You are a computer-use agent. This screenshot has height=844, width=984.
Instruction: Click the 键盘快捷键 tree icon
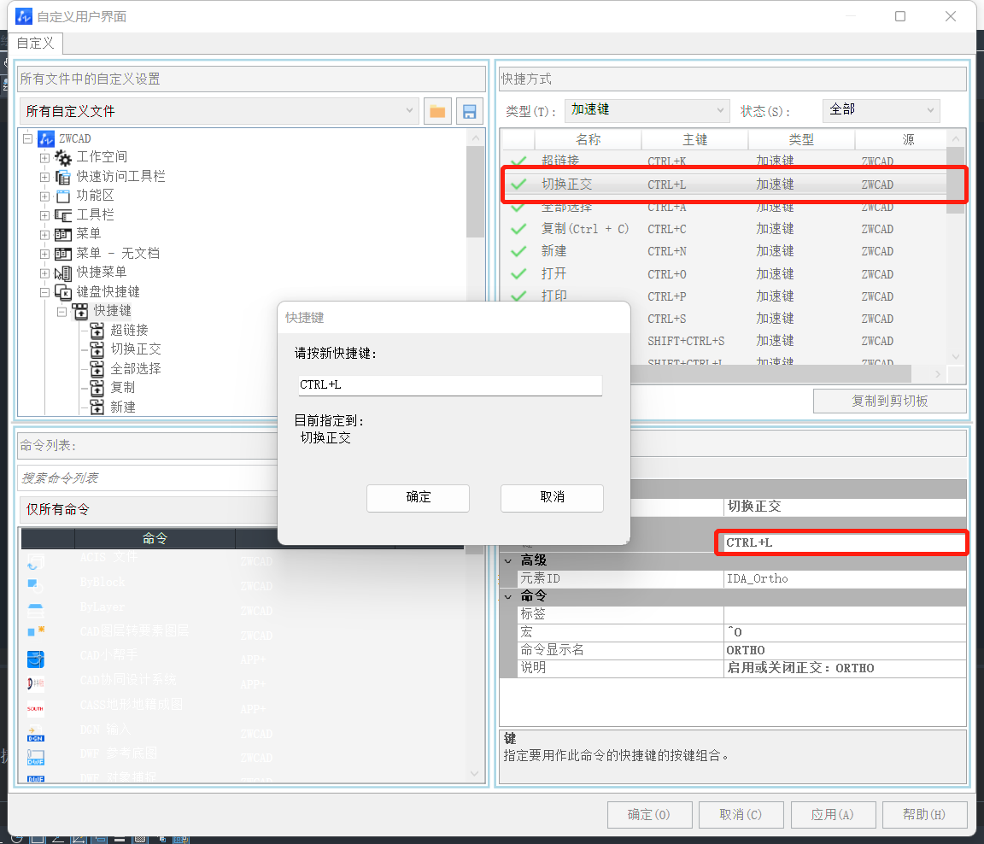62,292
